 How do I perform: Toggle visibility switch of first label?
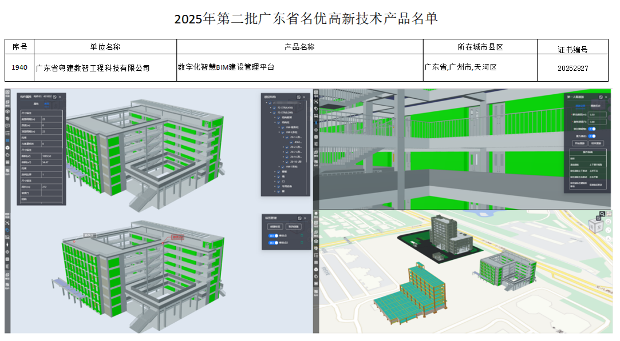tap(273, 235)
